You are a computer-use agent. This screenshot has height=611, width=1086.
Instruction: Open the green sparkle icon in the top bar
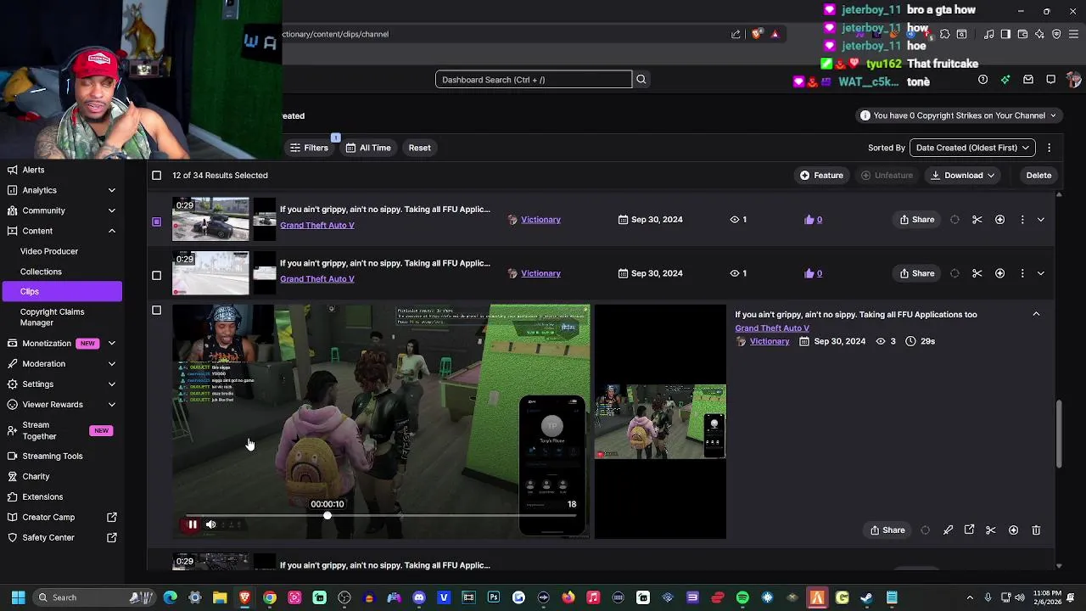point(1005,80)
